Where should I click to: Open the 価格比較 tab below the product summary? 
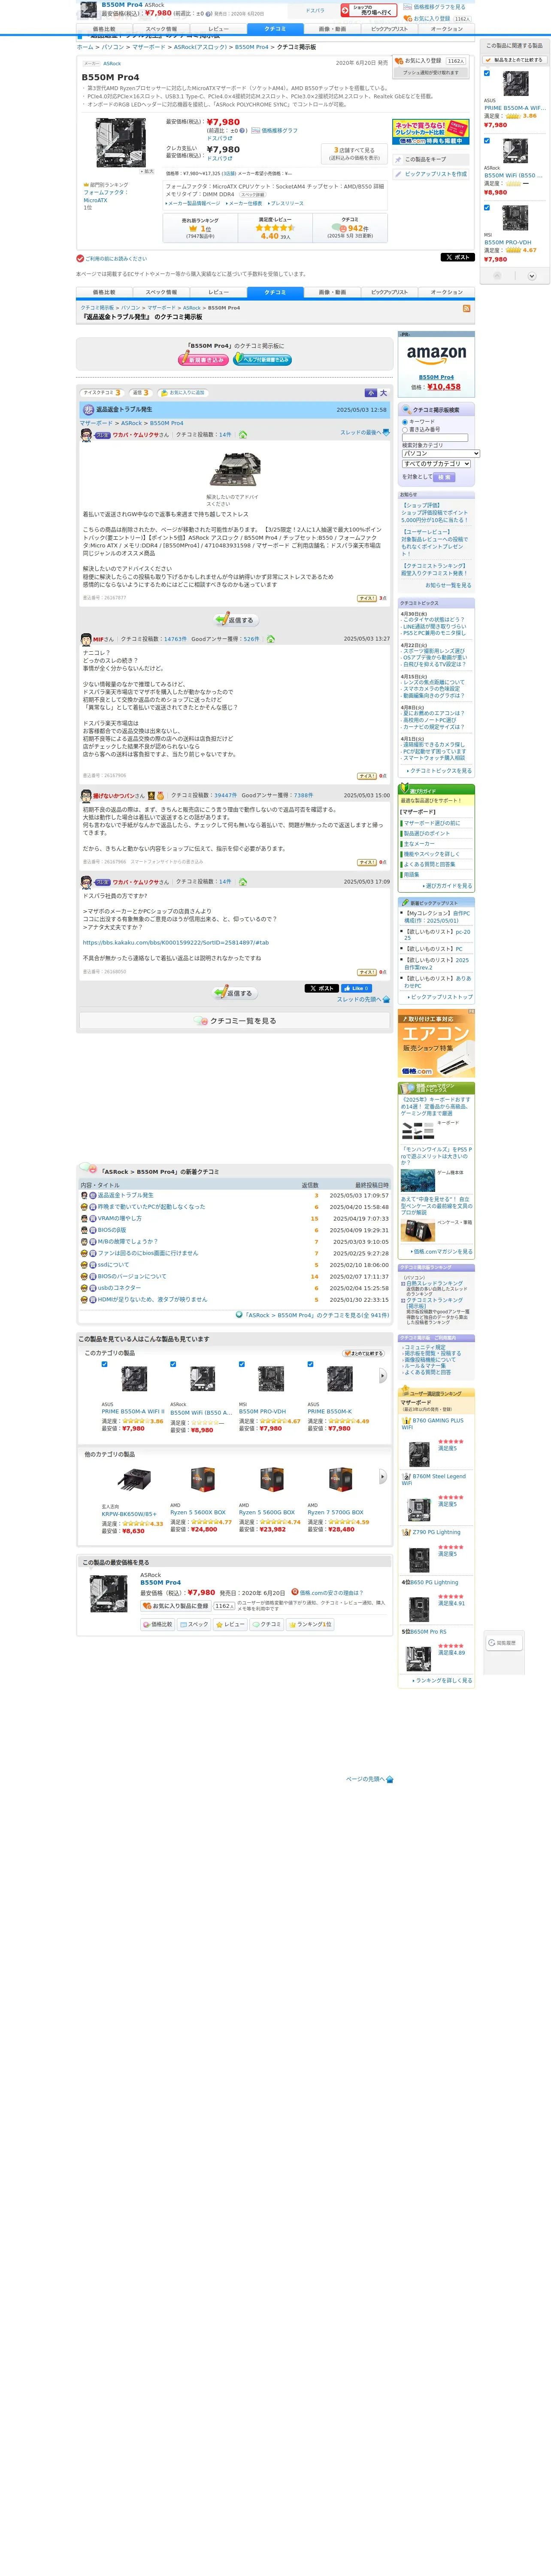tap(103, 293)
